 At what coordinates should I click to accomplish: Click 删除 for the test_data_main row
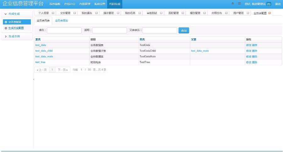click(254, 57)
